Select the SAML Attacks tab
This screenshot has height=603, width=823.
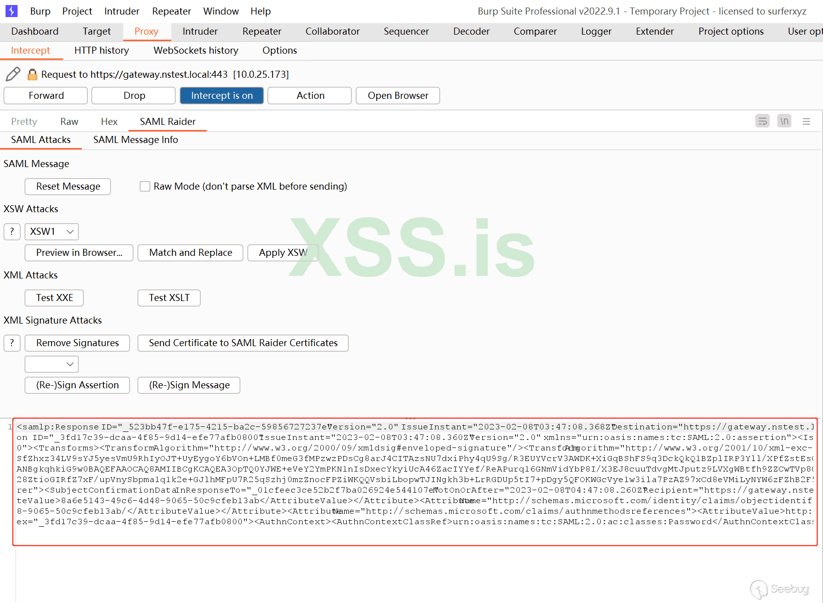tap(41, 139)
